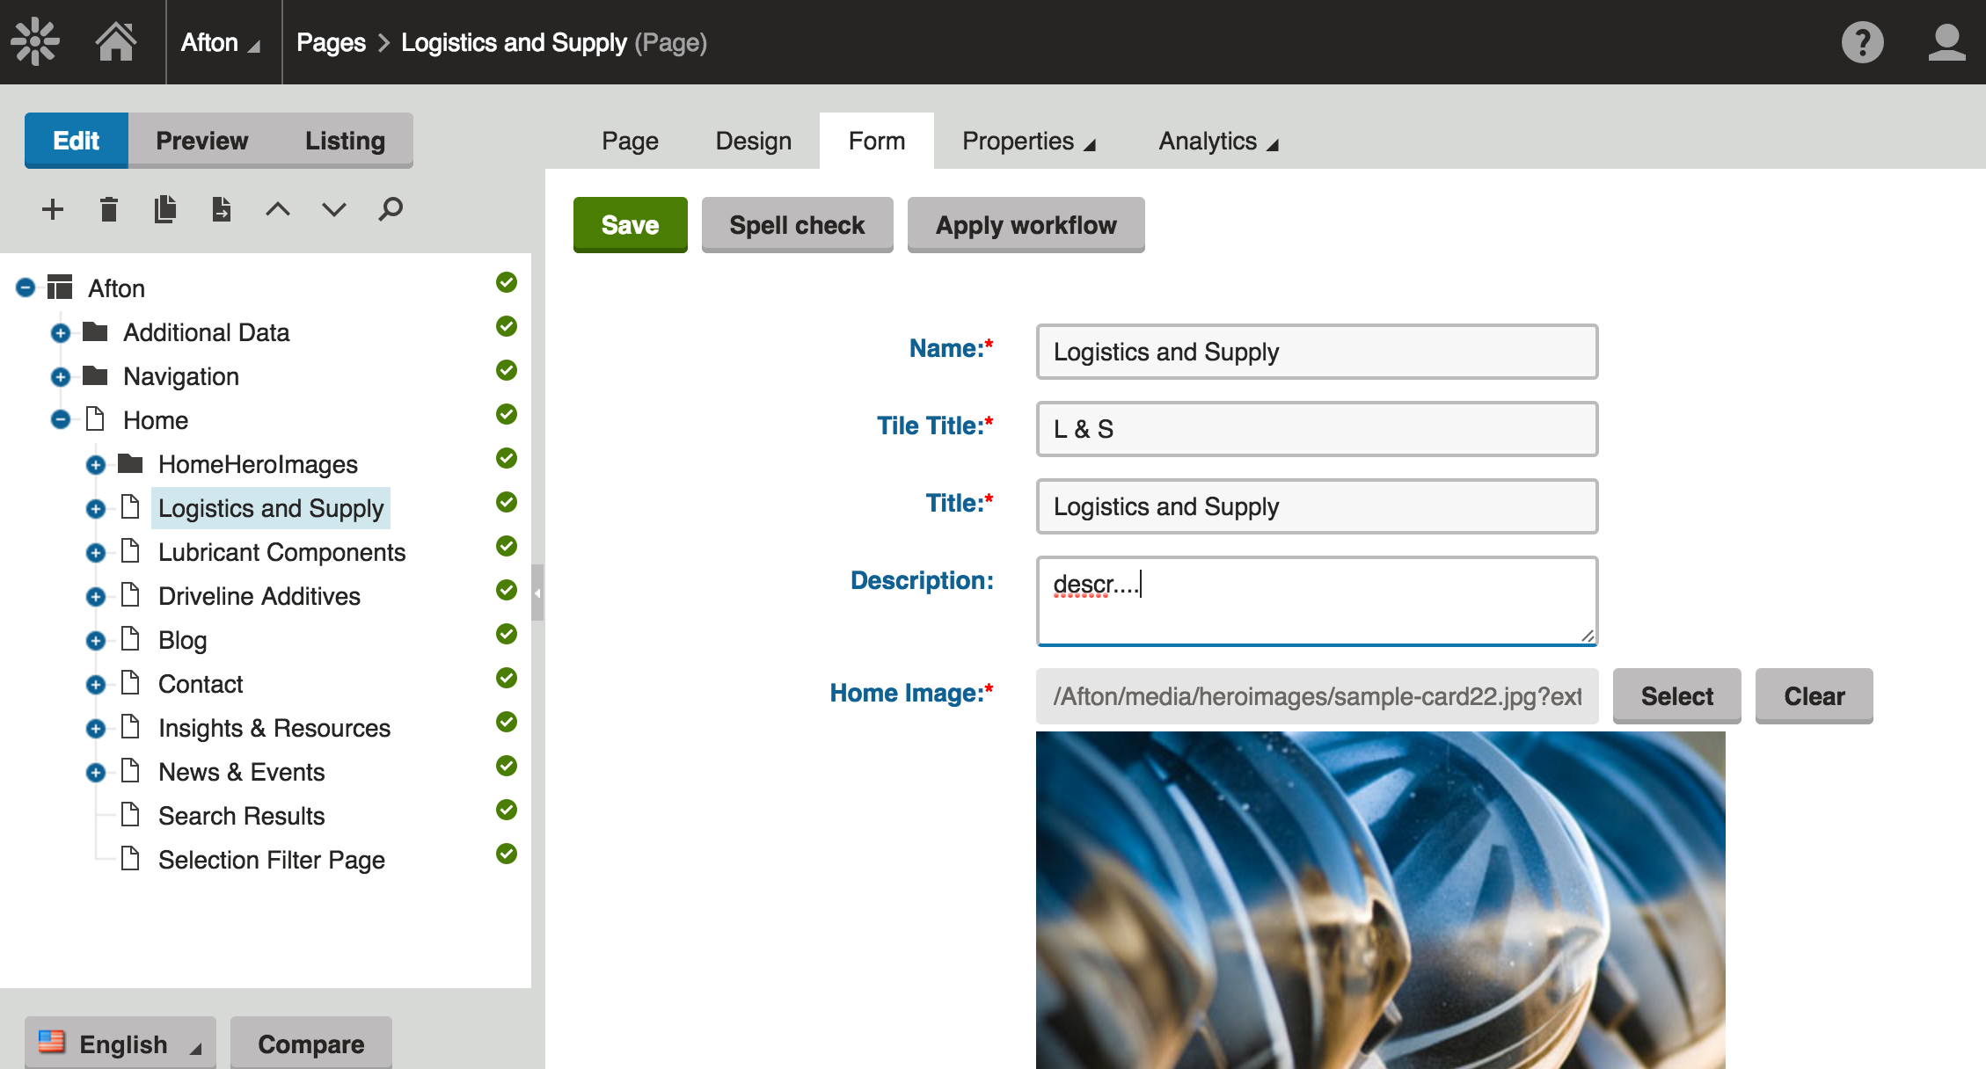This screenshot has height=1069, width=1986.
Task: Collapse the Home tree node
Action: coord(61,420)
